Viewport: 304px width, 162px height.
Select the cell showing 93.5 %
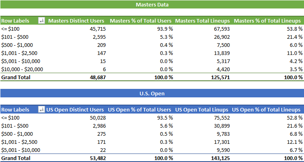click(x=165, y=118)
